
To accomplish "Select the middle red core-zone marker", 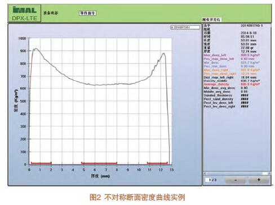I will click(99, 163).
